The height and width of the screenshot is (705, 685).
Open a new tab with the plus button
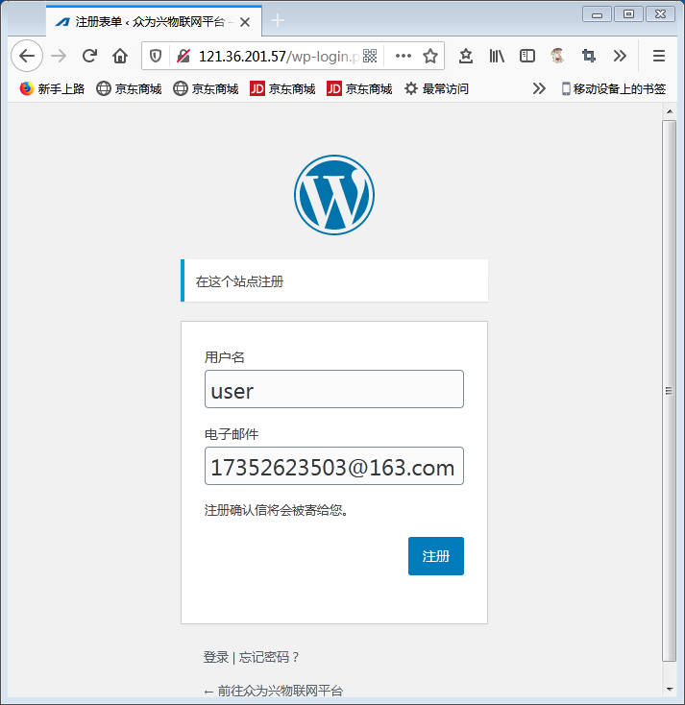pyautogui.click(x=278, y=20)
